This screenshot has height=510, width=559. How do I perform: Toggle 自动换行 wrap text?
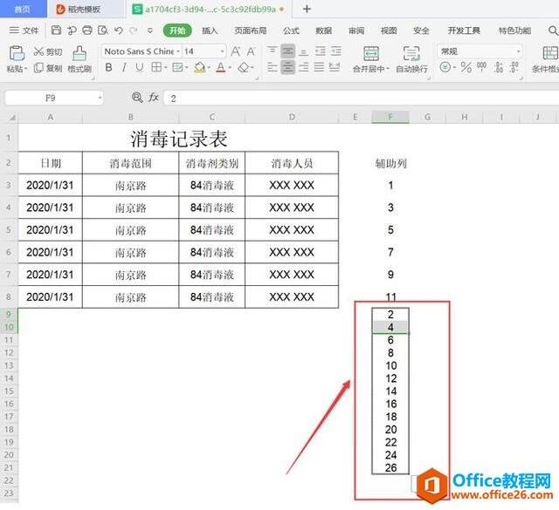point(411,59)
